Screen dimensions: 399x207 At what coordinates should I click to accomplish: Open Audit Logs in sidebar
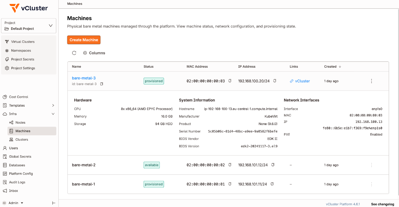point(17,182)
